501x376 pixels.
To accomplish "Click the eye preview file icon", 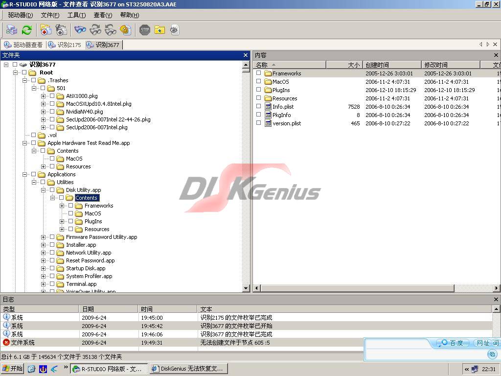I will click(x=175, y=30).
